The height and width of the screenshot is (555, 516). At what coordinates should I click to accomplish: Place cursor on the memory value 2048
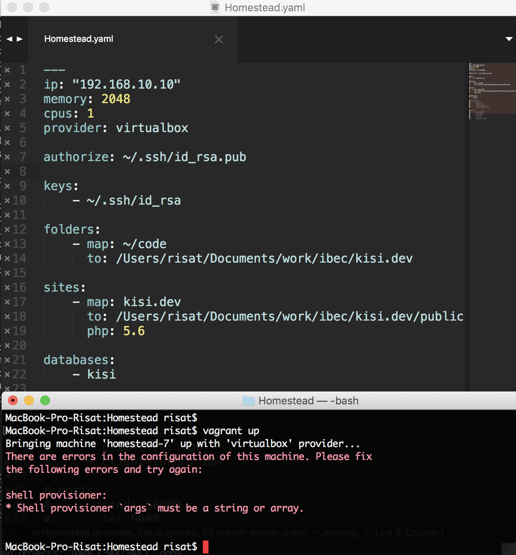click(x=116, y=99)
